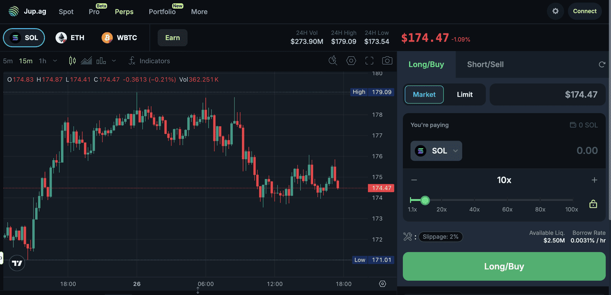The image size is (611, 295).
Task: Click the Solana icon on SOL market tab
Action: click(x=15, y=38)
